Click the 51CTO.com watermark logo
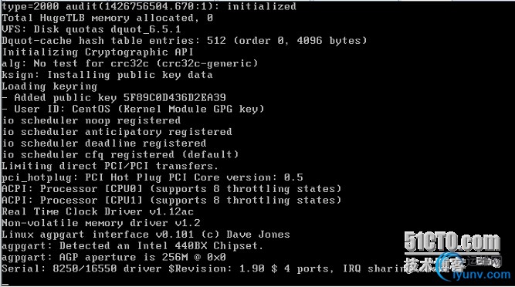The image size is (515, 287). pos(452,242)
